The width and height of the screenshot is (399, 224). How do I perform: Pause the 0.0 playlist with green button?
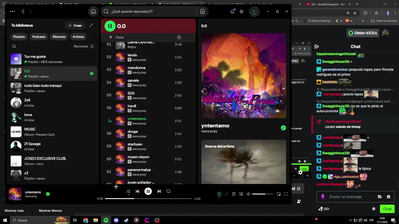click(110, 26)
